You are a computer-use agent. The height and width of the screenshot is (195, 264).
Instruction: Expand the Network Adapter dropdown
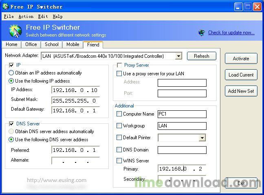[x=178, y=56]
